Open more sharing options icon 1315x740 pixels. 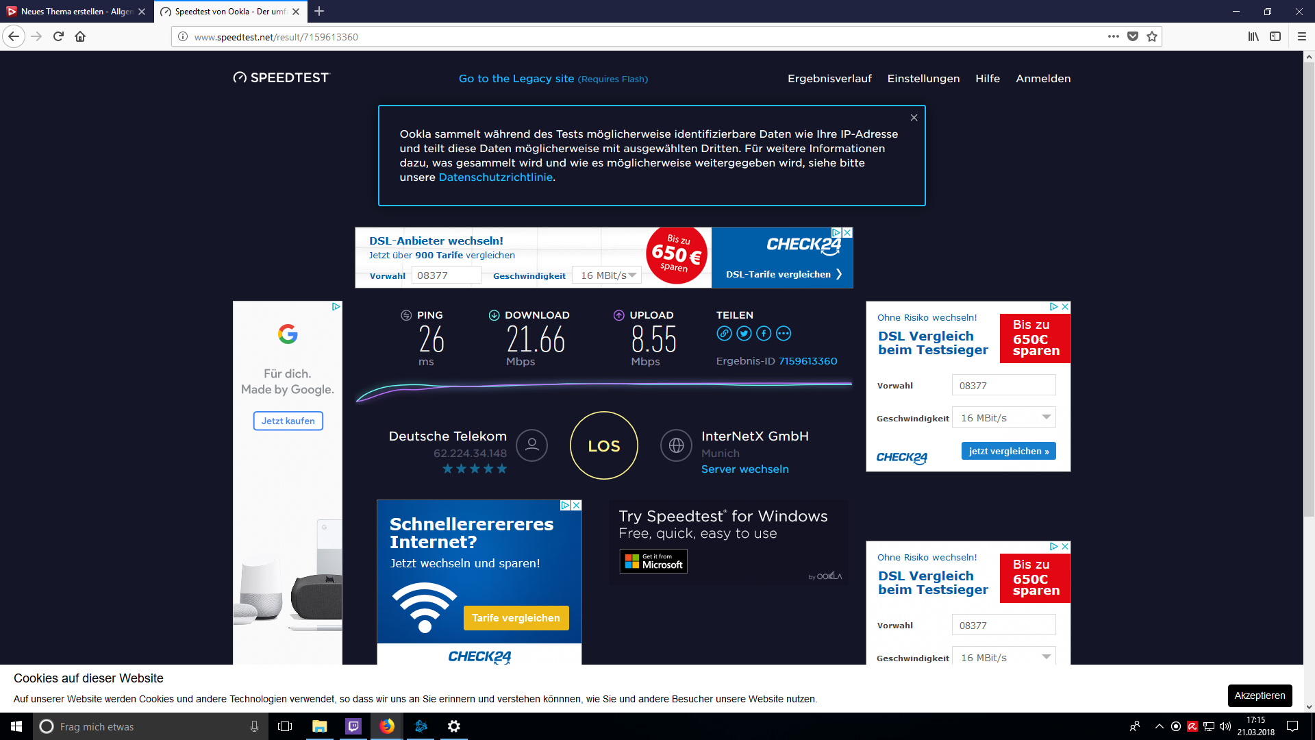(x=784, y=334)
